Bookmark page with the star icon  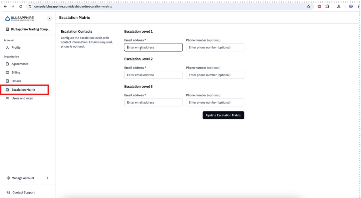pyautogui.click(x=309, y=6)
